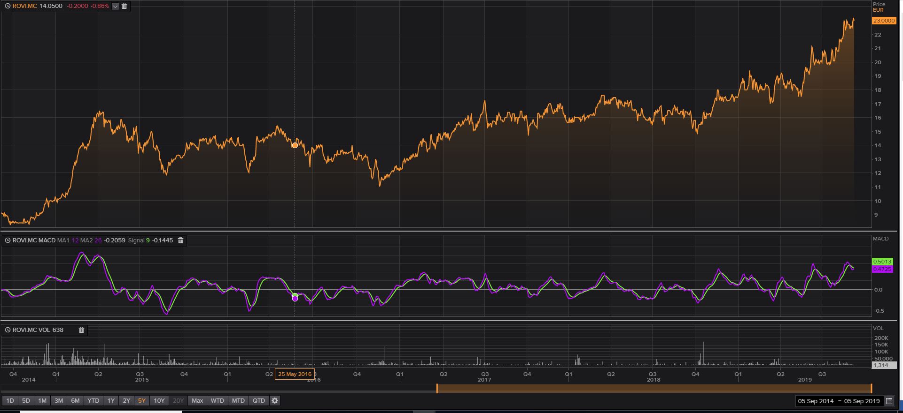Select the 1D time range
The width and height of the screenshot is (903, 413).
(10, 401)
